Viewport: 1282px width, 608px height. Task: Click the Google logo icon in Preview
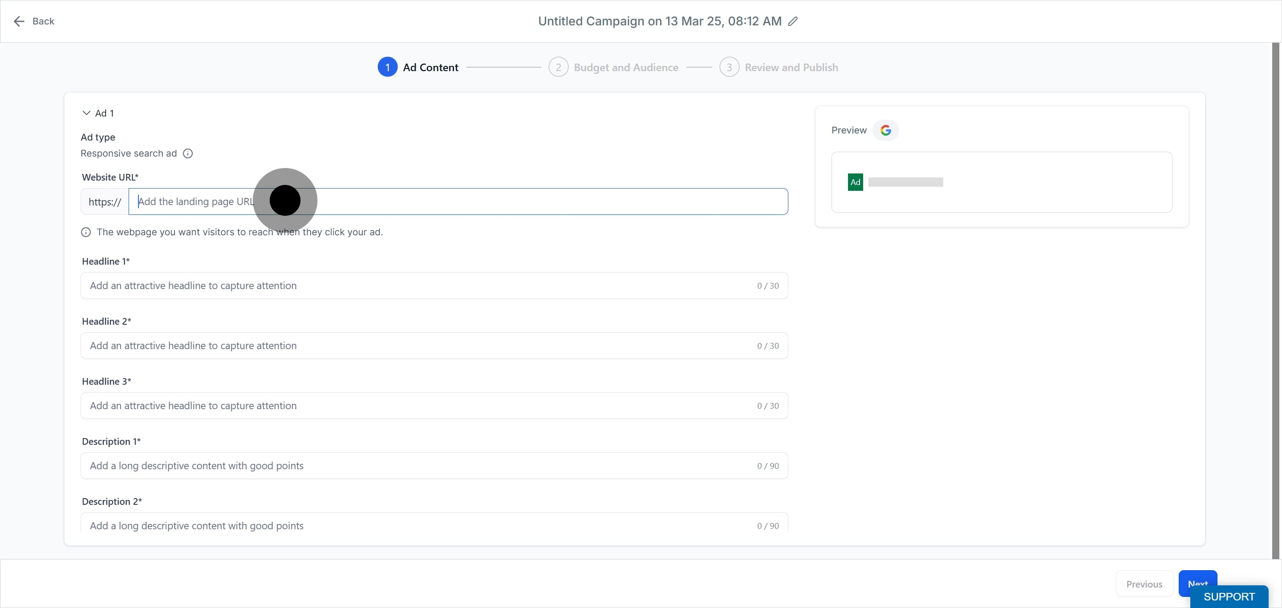[x=885, y=130]
